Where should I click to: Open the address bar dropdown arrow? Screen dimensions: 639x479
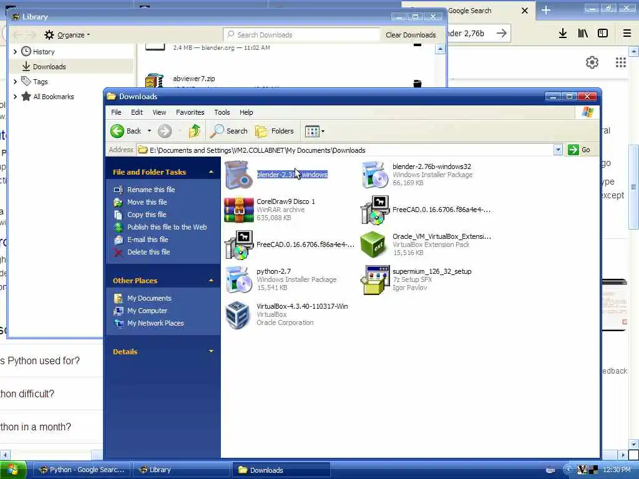[558, 150]
